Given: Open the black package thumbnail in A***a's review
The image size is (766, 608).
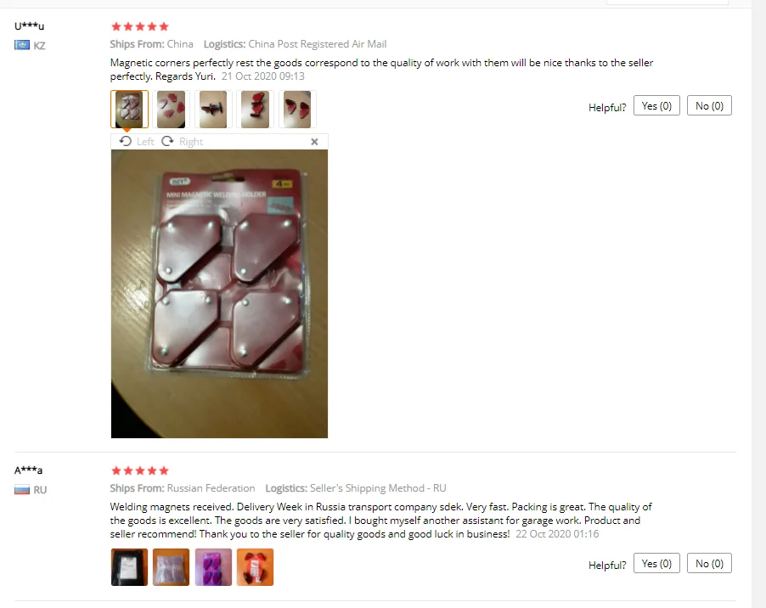Looking at the screenshot, I should click(129, 567).
